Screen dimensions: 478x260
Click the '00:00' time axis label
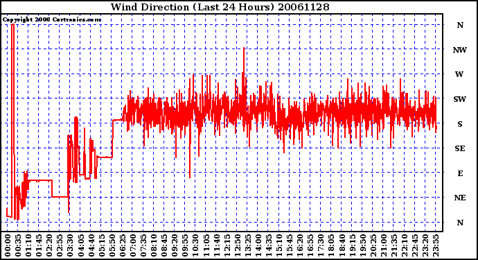pyautogui.click(x=8, y=246)
